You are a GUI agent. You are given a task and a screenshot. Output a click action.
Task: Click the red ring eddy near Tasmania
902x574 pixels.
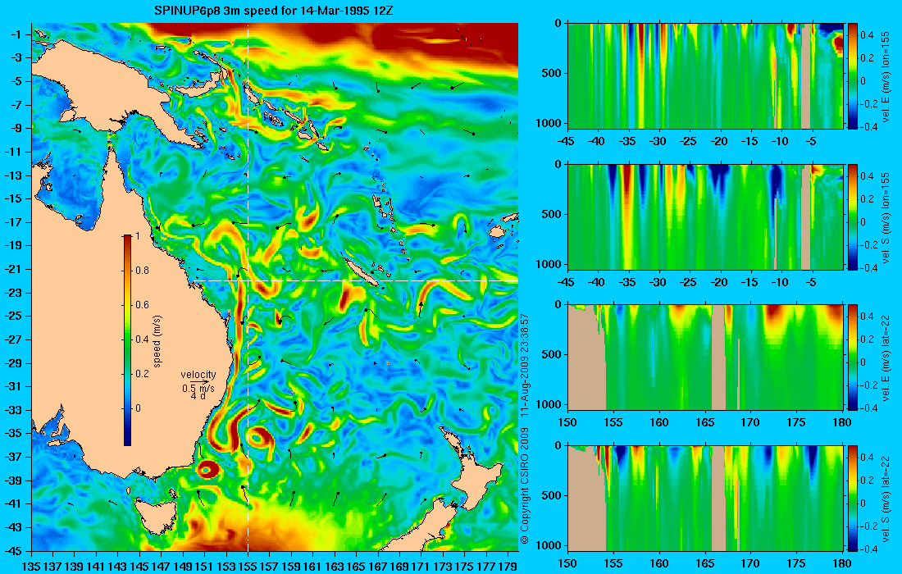[x=207, y=470]
